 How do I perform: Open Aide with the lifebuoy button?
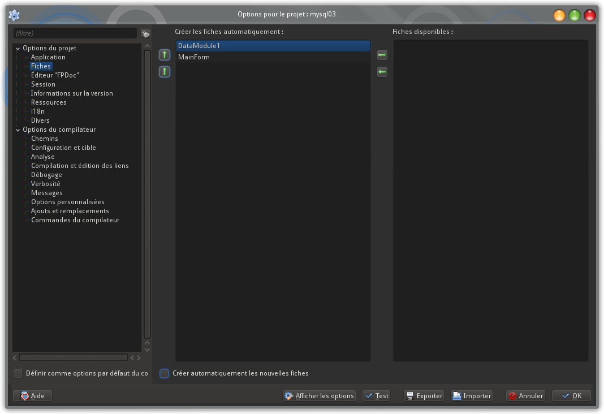32,396
